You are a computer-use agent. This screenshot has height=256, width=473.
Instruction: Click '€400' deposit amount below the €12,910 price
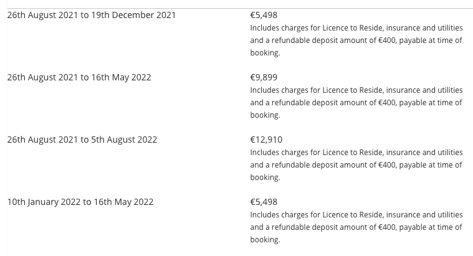pyautogui.click(x=386, y=165)
